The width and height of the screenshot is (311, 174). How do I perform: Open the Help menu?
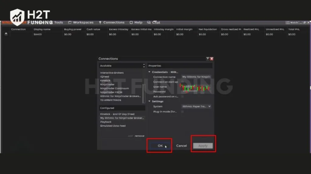pyautogui.click(x=136, y=23)
